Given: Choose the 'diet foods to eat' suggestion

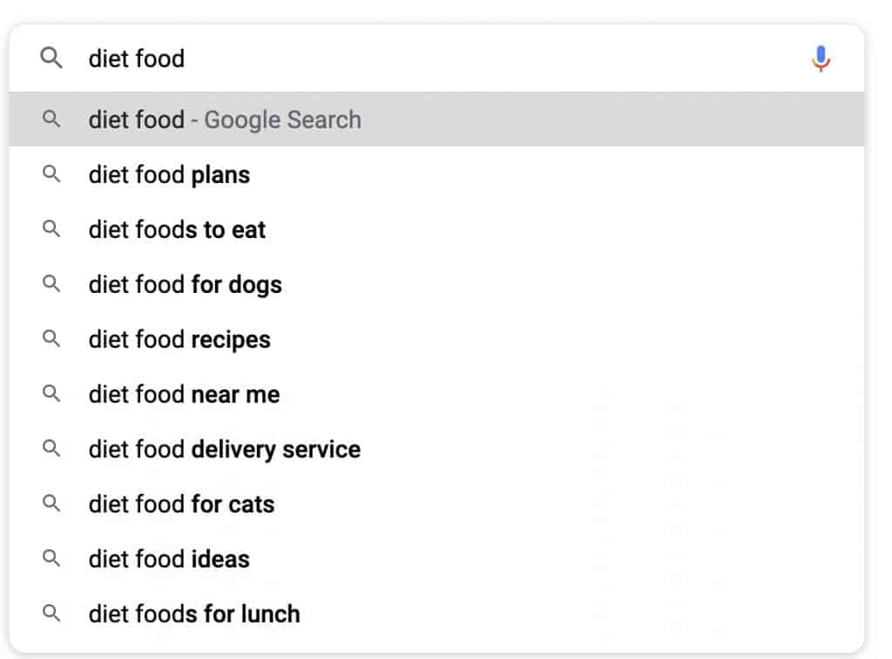Looking at the screenshot, I should tap(177, 229).
